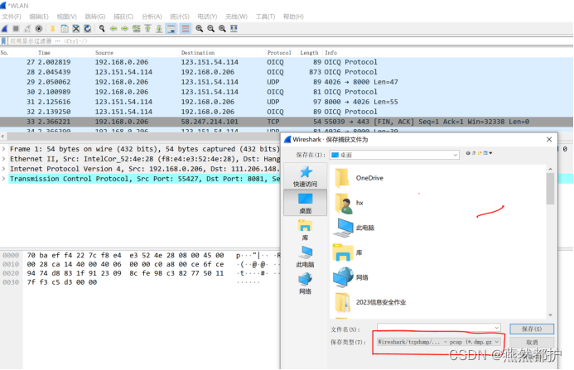Image resolution: width=574 pixels, height=370 pixels.
Task: Open the view menu dropdown arrow in dialog
Action: tap(491, 153)
